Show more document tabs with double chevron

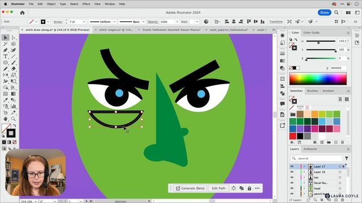pyautogui.click(x=274, y=30)
